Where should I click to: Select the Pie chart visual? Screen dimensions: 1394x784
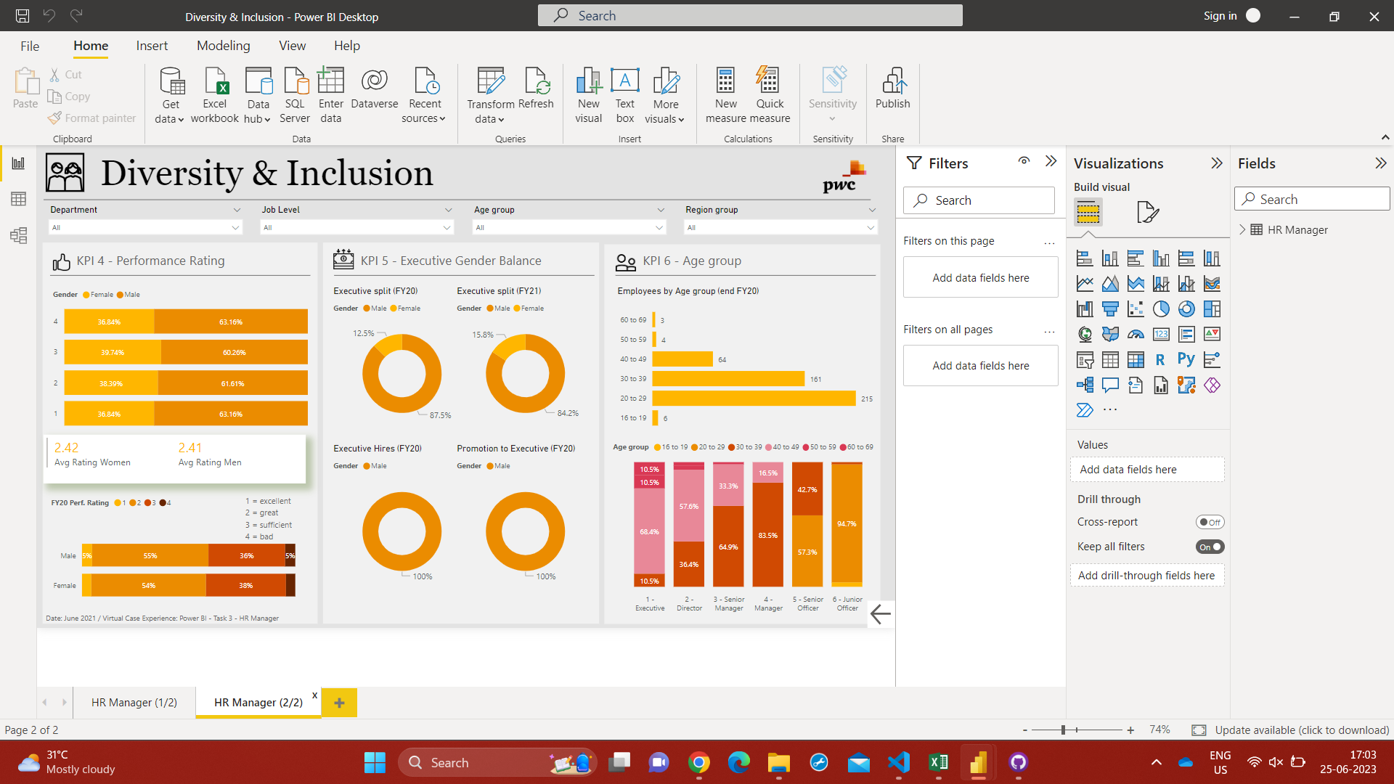1161,309
